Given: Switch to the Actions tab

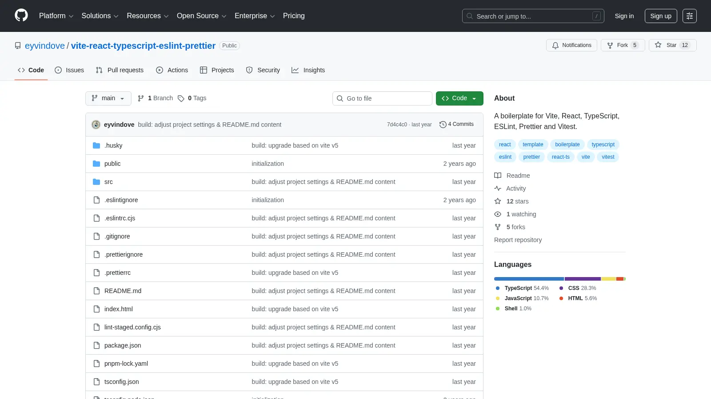Looking at the screenshot, I should (x=172, y=70).
